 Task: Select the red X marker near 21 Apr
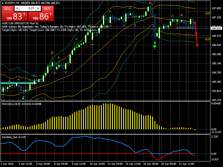coord(181,15)
